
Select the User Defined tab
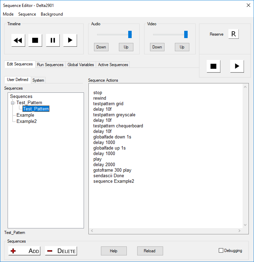tap(18, 80)
